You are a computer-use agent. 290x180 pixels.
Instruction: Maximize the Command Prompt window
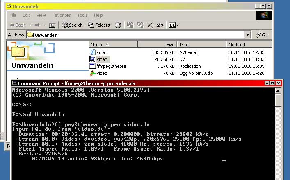(272, 83)
